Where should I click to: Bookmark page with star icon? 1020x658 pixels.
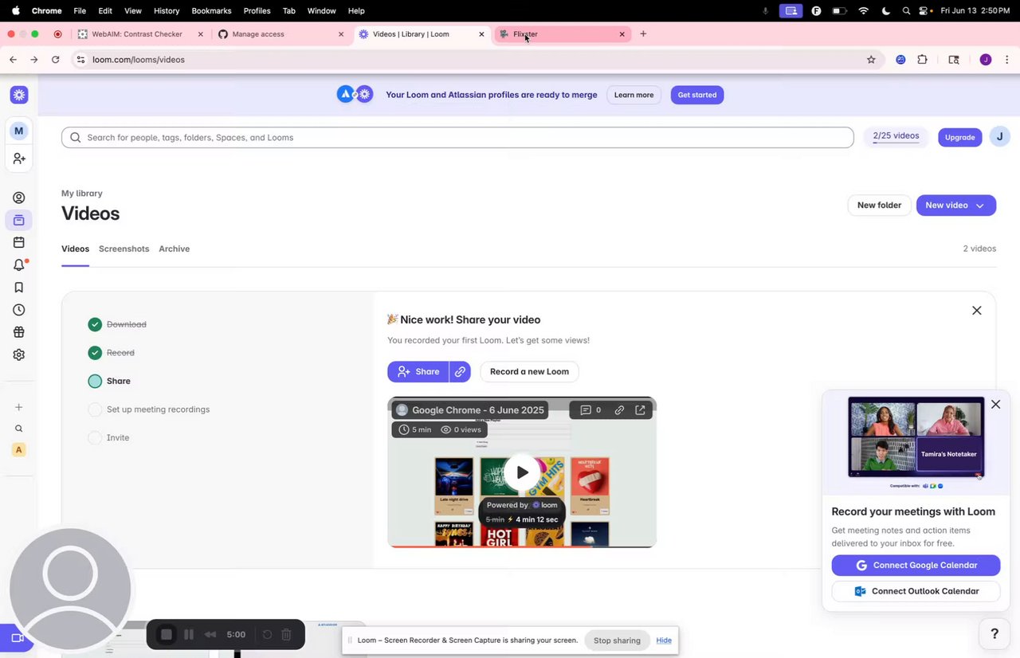coord(871,60)
